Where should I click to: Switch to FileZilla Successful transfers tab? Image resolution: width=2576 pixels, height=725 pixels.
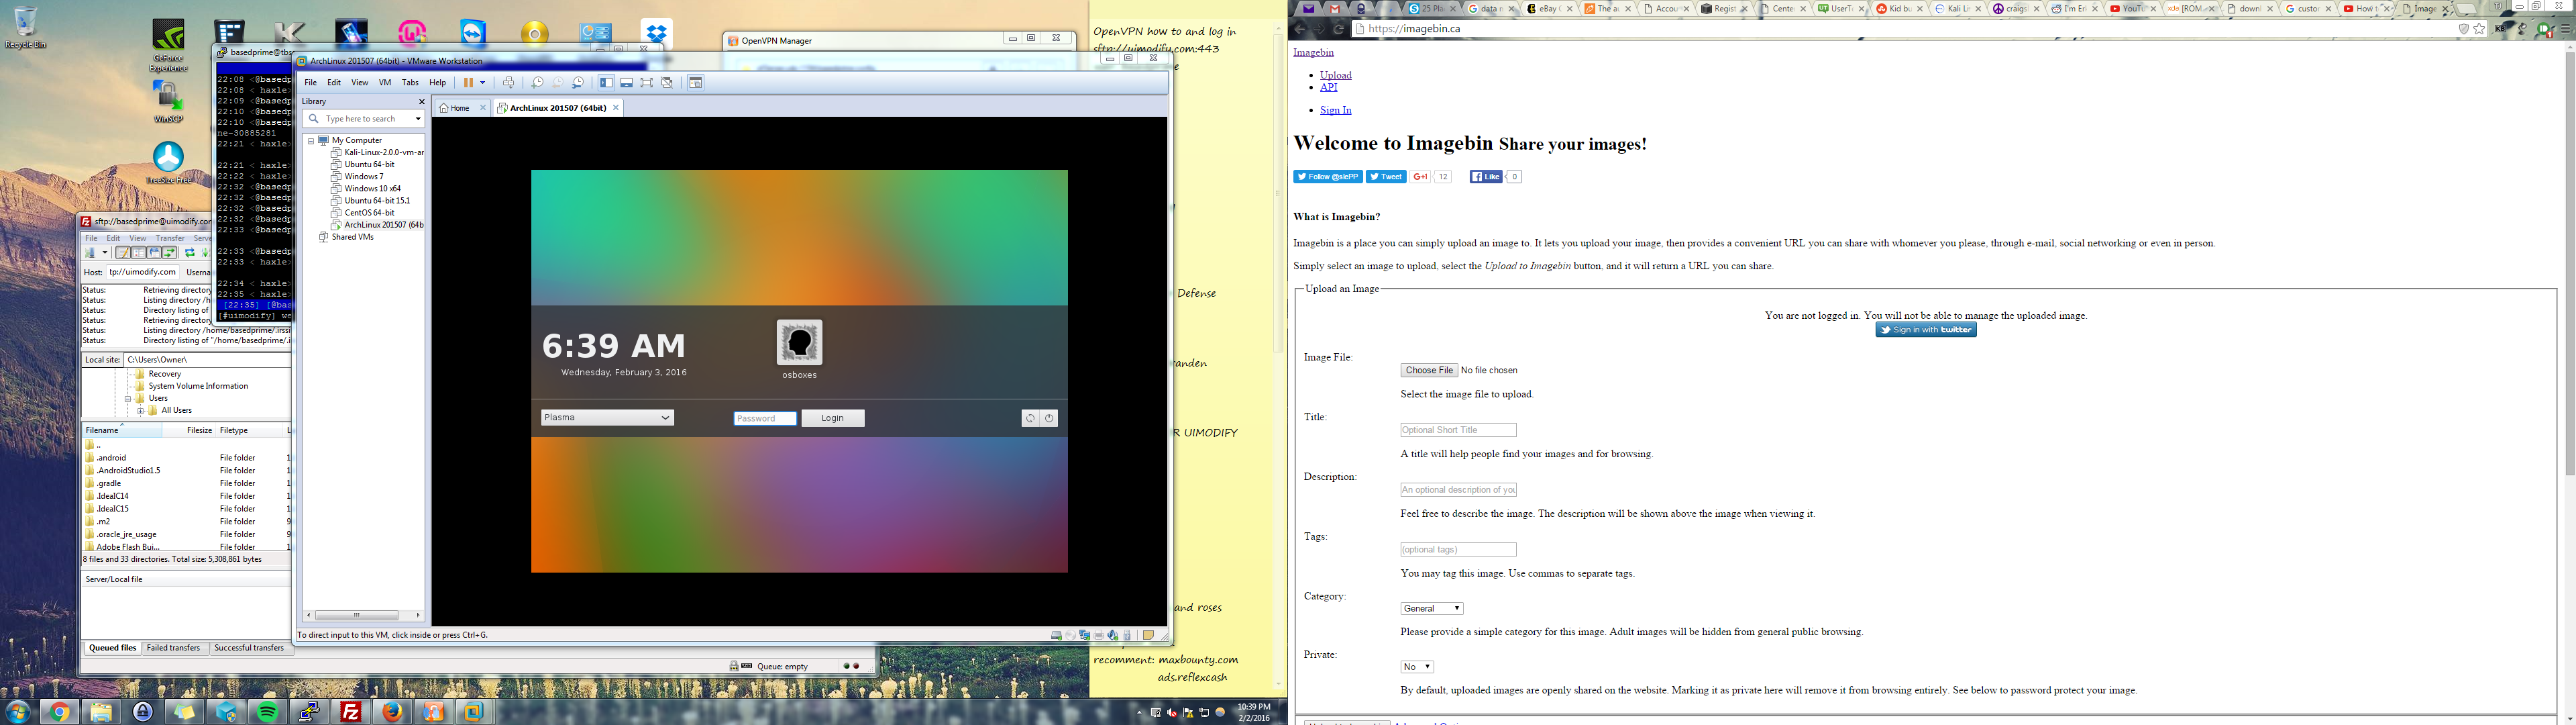(249, 648)
